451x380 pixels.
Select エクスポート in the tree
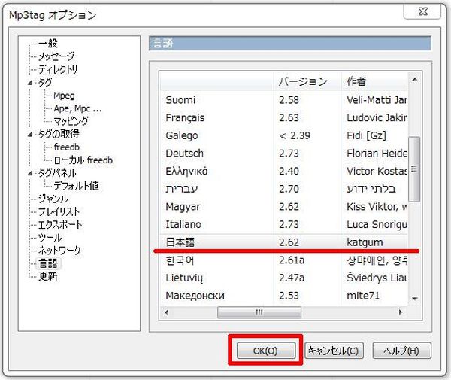(60, 225)
